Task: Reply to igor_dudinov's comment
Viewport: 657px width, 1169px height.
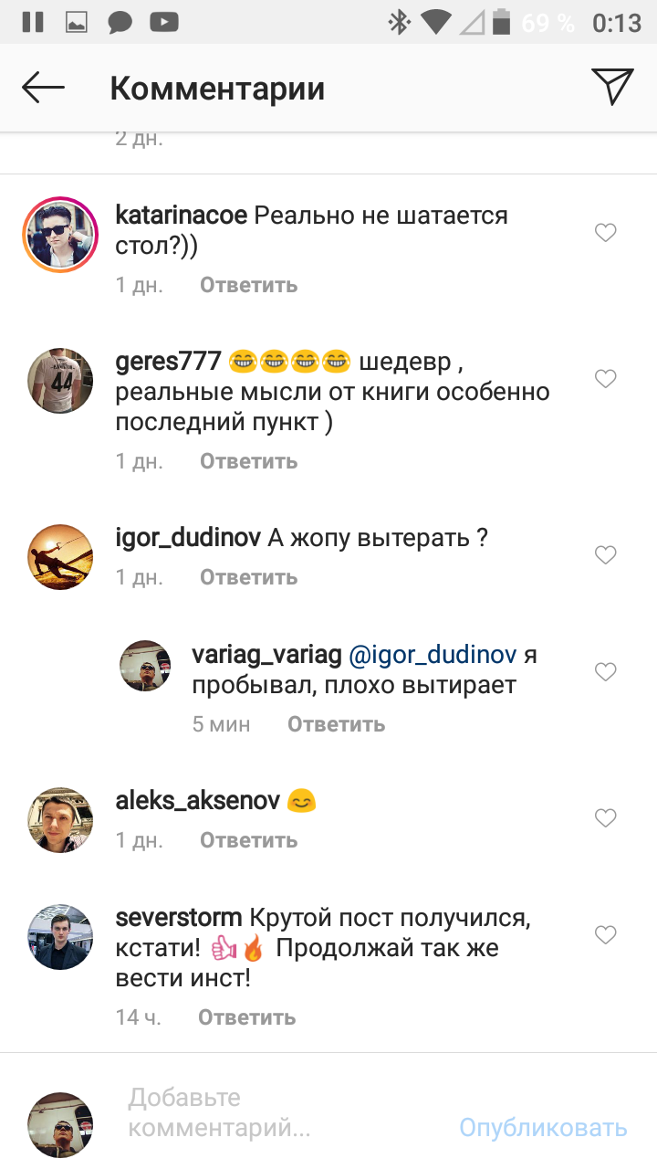Action: point(248,577)
